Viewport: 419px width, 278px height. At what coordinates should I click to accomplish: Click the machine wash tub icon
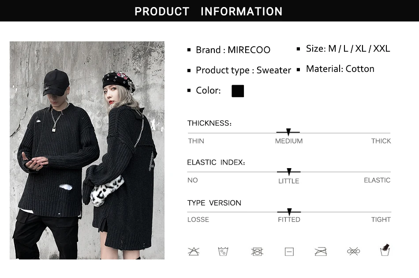223,252
